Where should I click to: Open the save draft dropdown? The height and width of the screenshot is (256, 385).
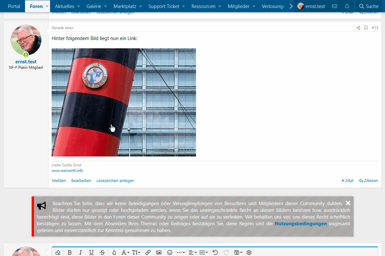pyautogui.click(x=238, y=252)
